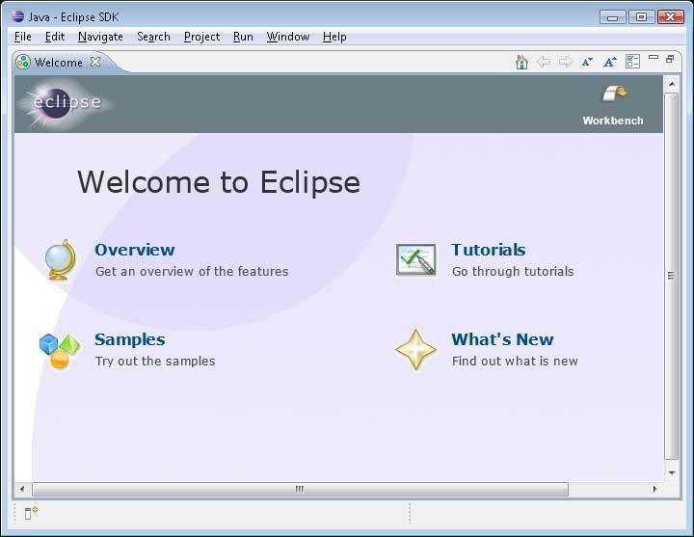The width and height of the screenshot is (694, 537).
Task: Click the horizontal scrollbar left arrow
Action: [22, 489]
